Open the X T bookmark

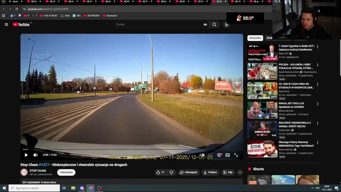[x=35, y=16]
